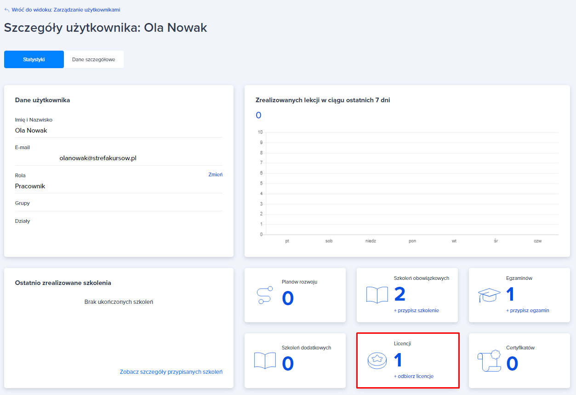The width and height of the screenshot is (576, 395).
Task: Click the lessons total 0 above chart
Action: pos(258,115)
